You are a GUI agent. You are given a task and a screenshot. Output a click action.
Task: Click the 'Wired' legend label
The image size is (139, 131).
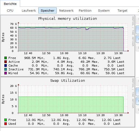tap(13, 73)
